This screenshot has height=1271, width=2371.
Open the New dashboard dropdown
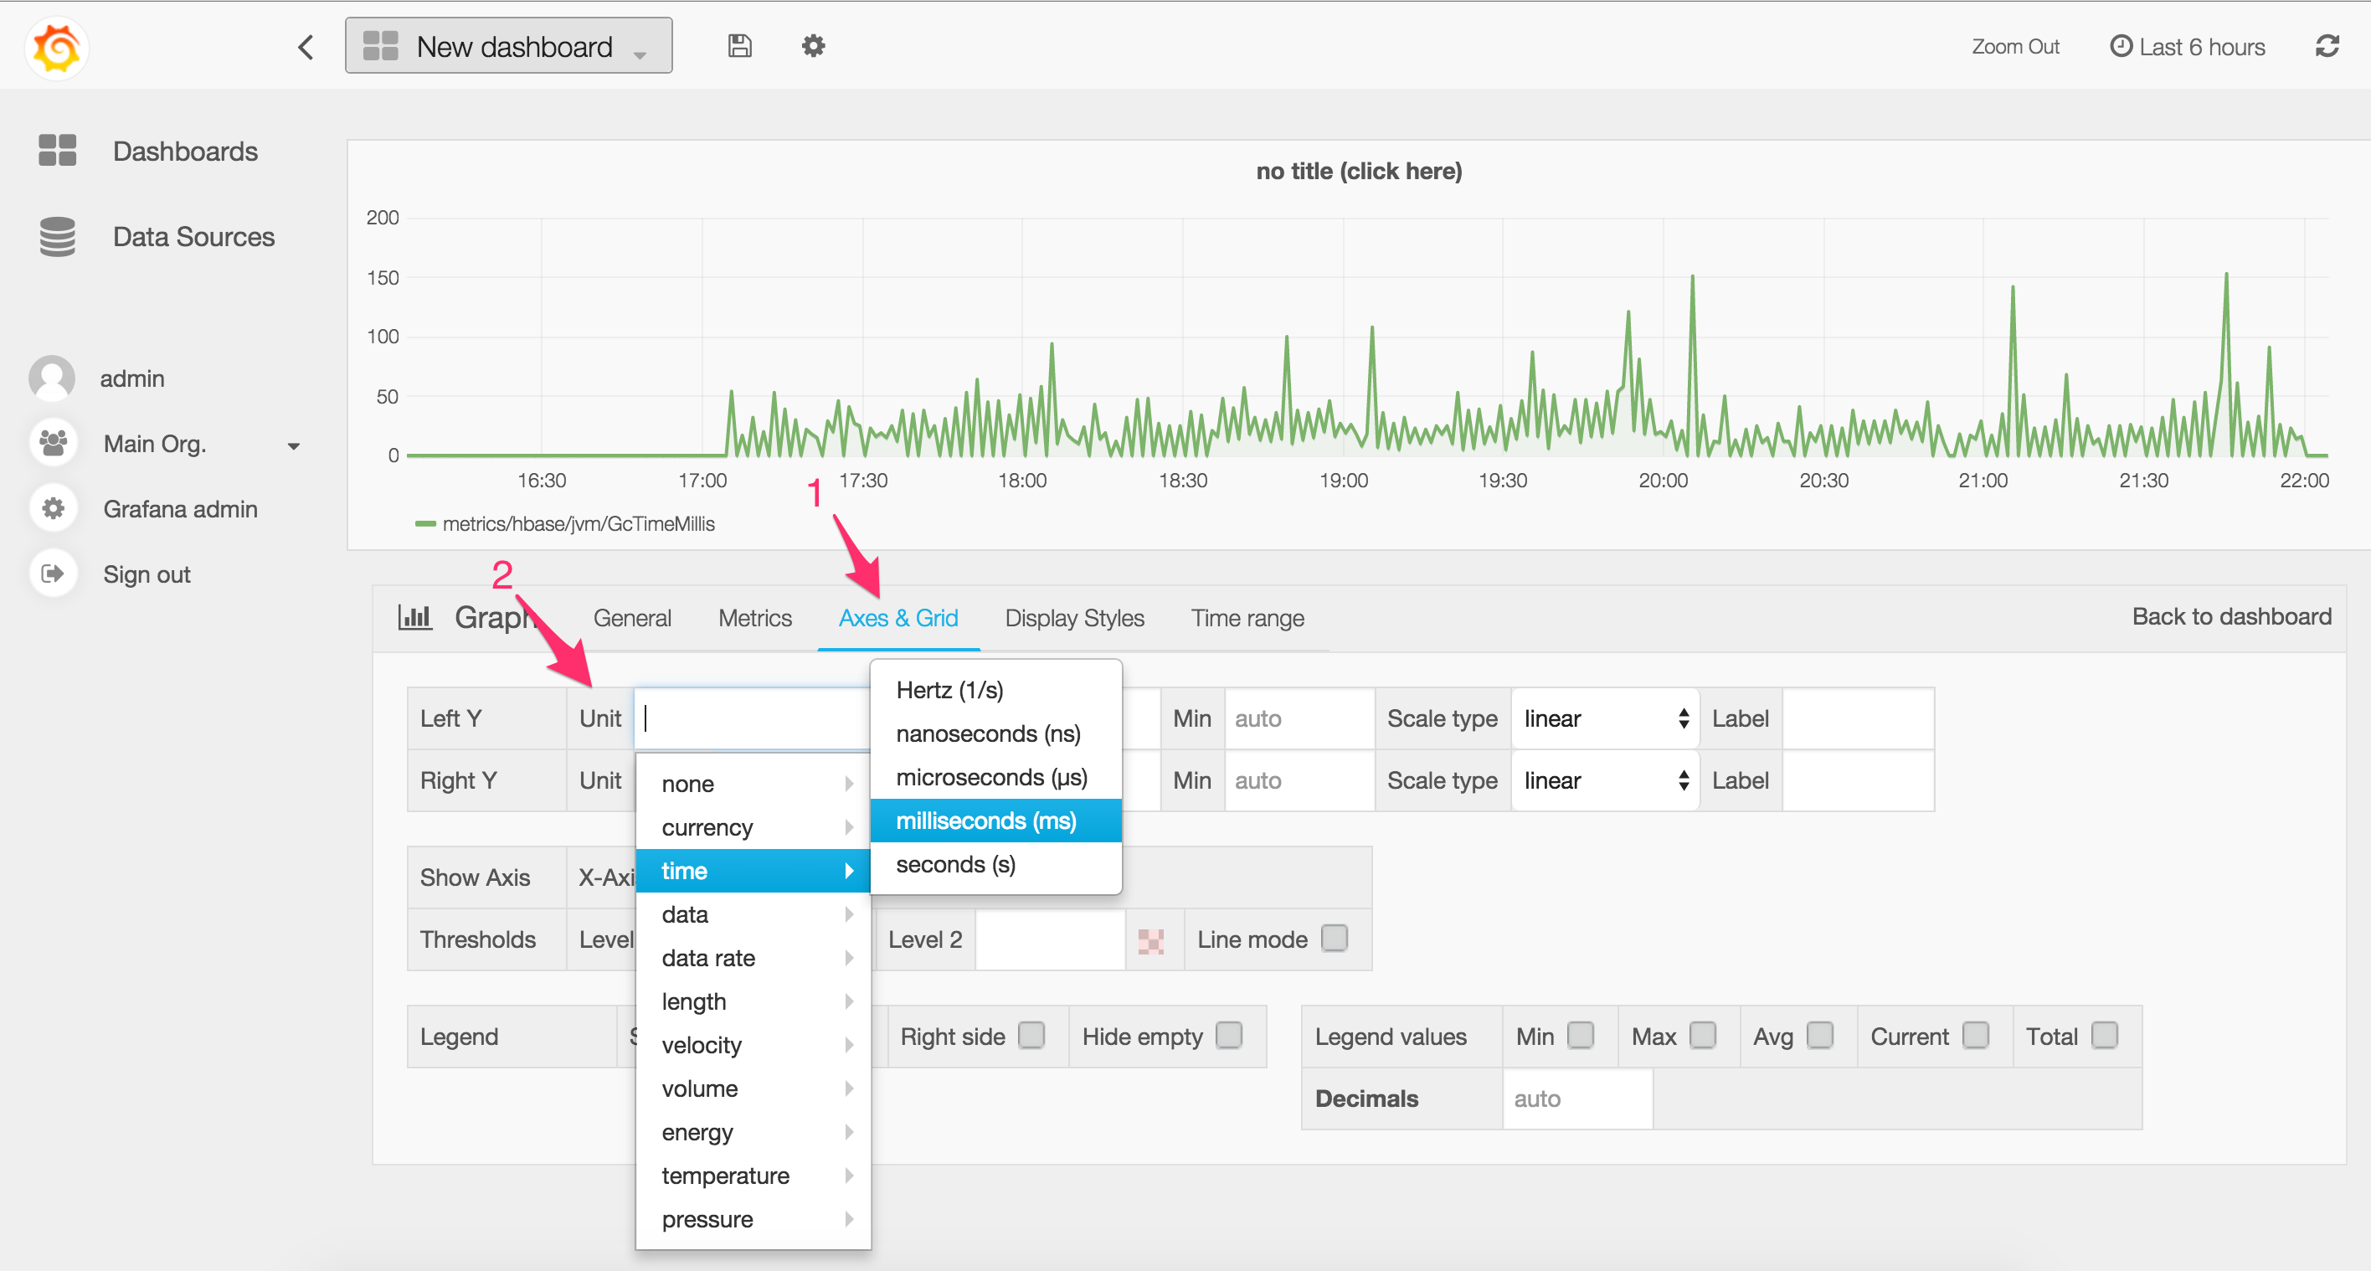click(508, 46)
